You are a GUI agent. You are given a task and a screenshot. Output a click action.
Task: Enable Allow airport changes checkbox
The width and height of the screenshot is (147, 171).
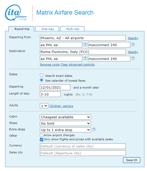point(41,135)
